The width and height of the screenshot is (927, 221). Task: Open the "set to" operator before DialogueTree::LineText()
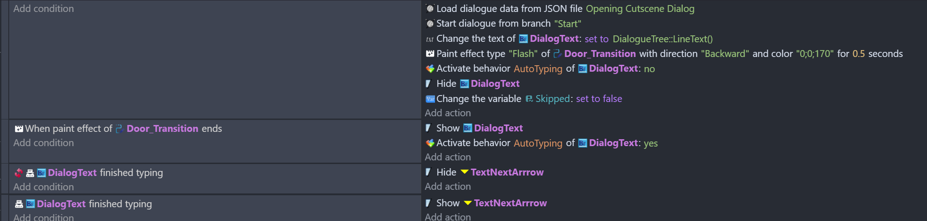pos(596,39)
